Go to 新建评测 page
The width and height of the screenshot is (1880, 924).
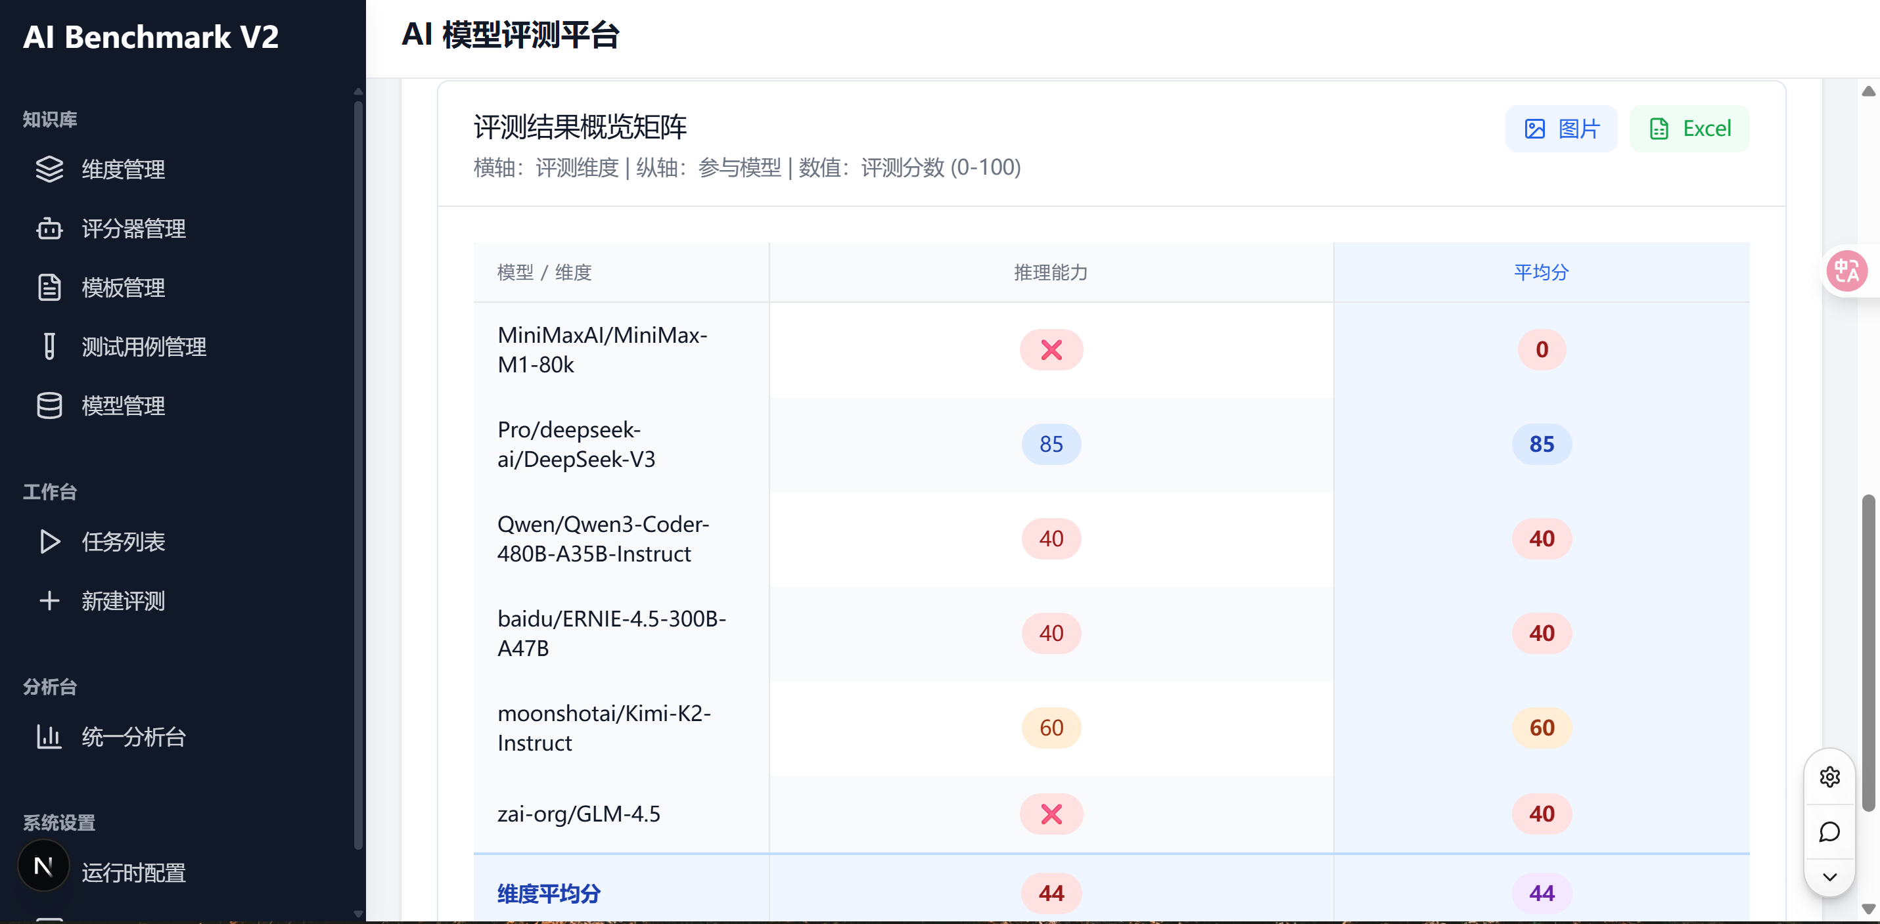click(x=123, y=600)
